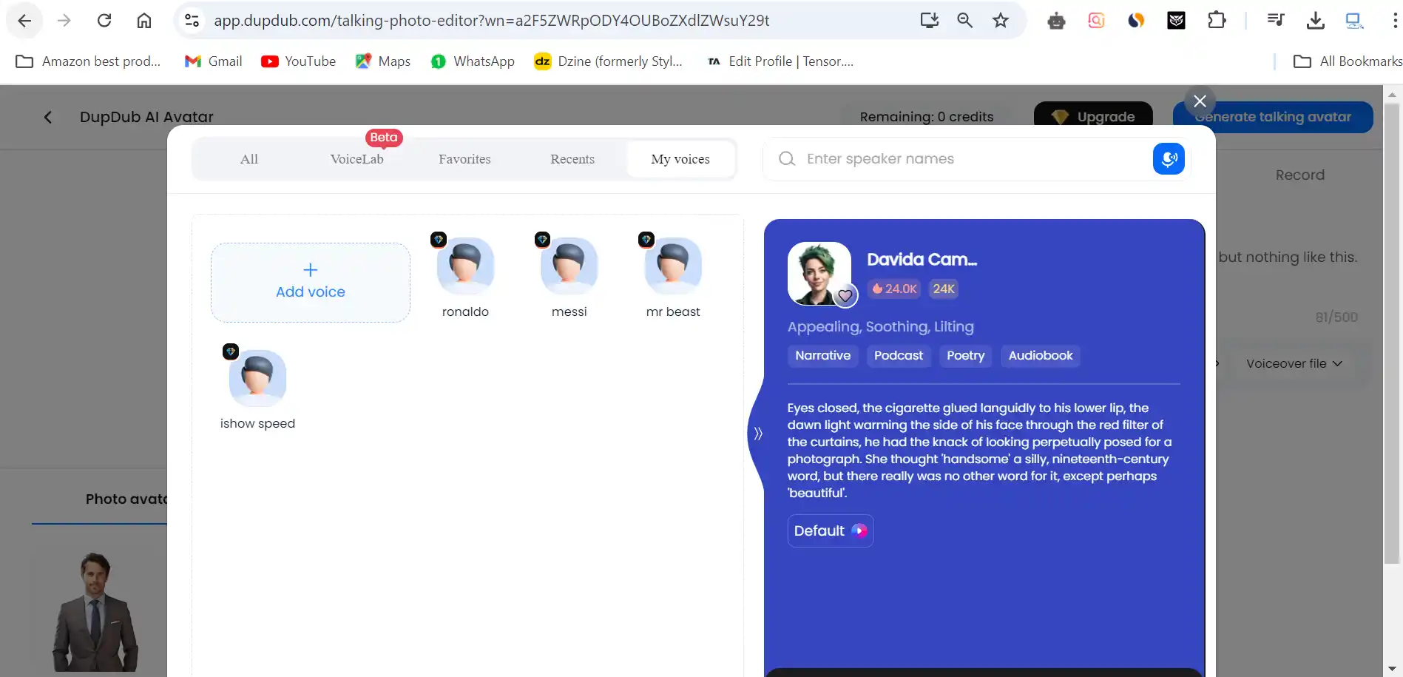
Task: Select the mr beast voice avatar
Action: coord(673,266)
